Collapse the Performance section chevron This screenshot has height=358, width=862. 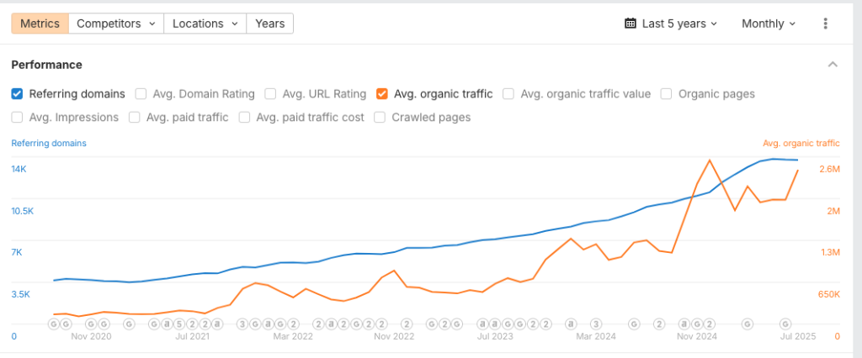(x=833, y=65)
